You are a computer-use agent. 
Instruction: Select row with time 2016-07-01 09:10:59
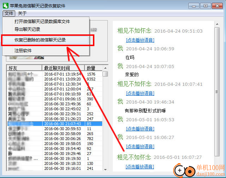pos(55,94)
